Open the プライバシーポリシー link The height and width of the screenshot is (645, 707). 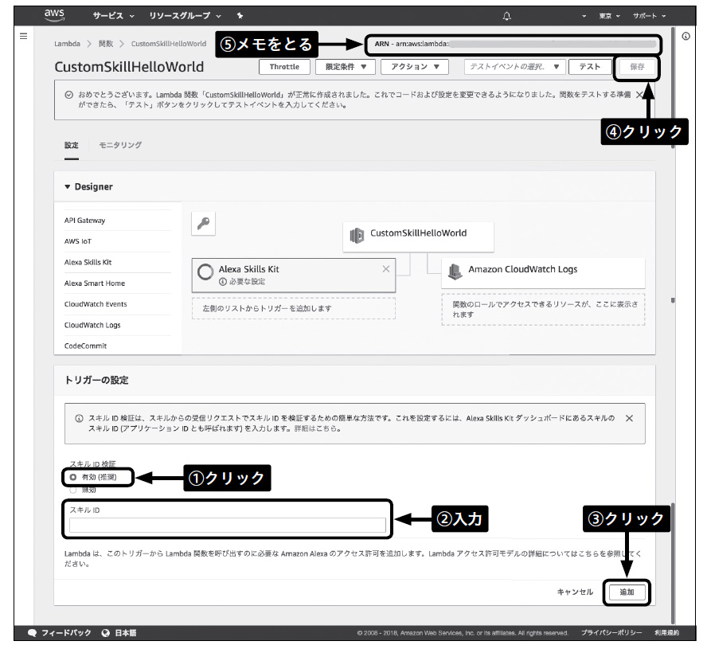(x=611, y=633)
